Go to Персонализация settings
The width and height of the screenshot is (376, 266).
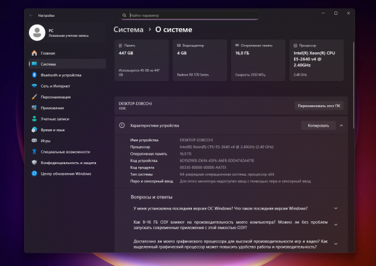pos(67,97)
